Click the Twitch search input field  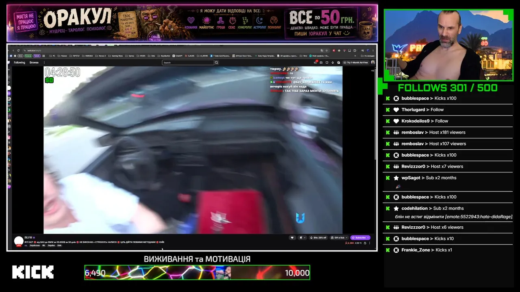pos(188,62)
